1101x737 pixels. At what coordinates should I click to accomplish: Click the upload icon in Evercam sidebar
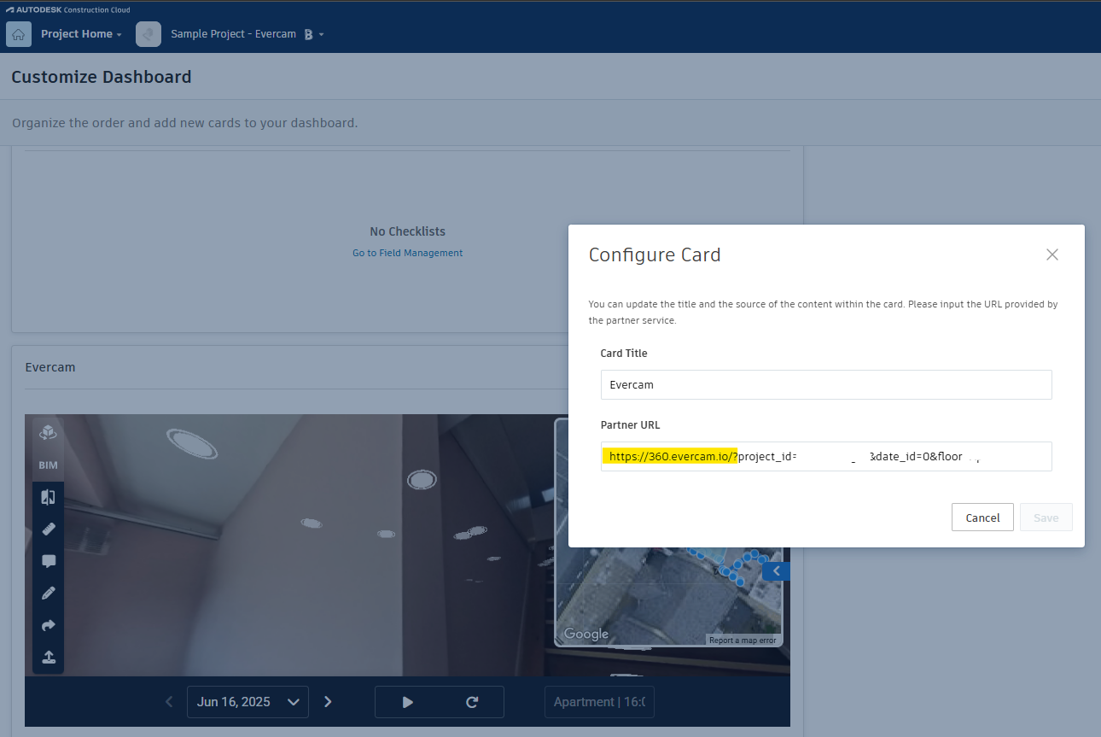48,657
